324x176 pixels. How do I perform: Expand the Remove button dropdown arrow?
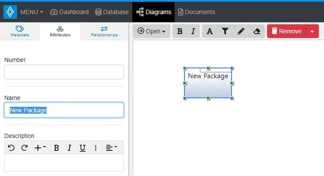pyautogui.click(x=312, y=31)
